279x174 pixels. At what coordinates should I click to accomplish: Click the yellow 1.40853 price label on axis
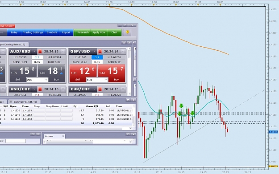click(x=273, y=166)
